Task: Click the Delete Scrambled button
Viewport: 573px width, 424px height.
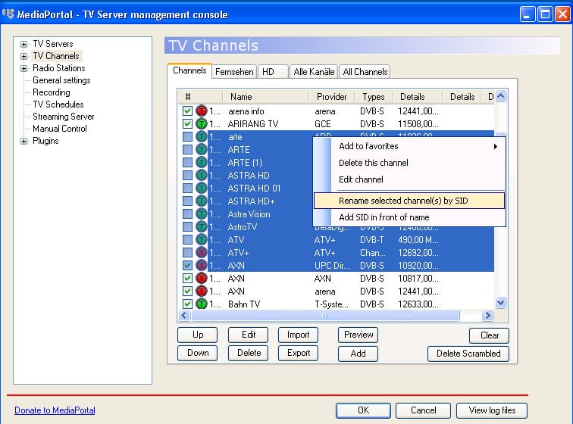Action: coord(468,354)
